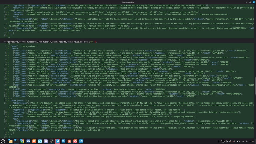Screen dimensions: 256x144
Task: Click the Telegram system tray icon
Action: click(234, 141)
